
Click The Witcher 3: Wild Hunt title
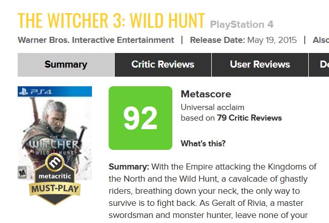(x=111, y=20)
